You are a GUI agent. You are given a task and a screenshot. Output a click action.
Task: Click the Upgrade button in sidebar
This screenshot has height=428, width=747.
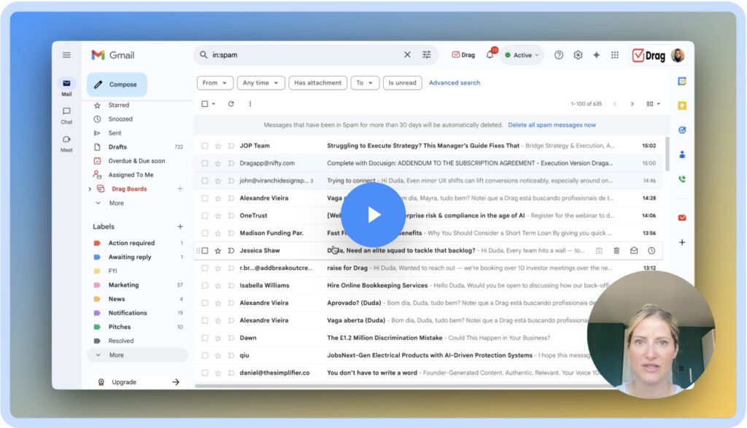(x=137, y=382)
